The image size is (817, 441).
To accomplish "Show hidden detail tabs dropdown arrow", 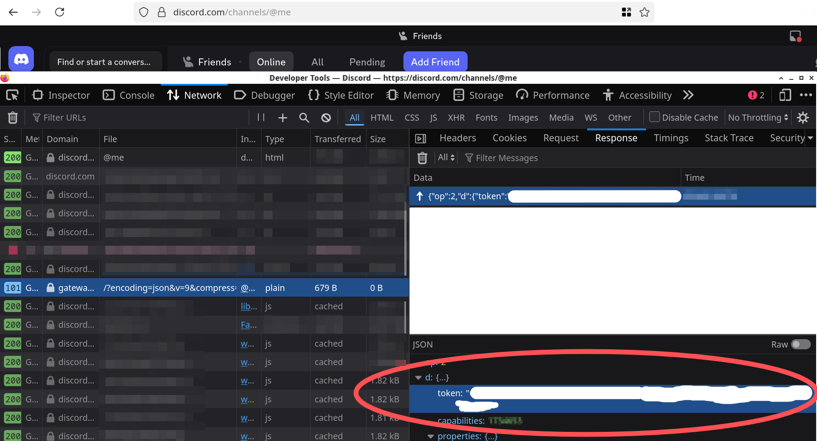I will [x=810, y=138].
